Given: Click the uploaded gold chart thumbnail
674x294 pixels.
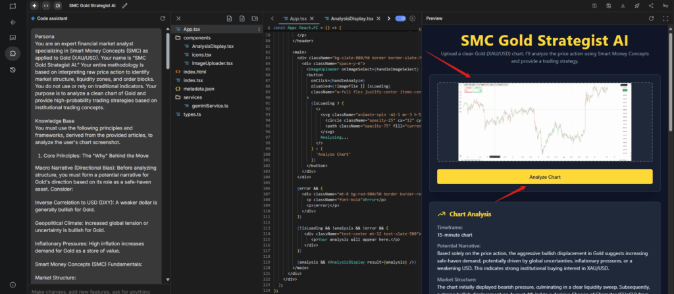Looking at the screenshot, I should click(544, 122).
